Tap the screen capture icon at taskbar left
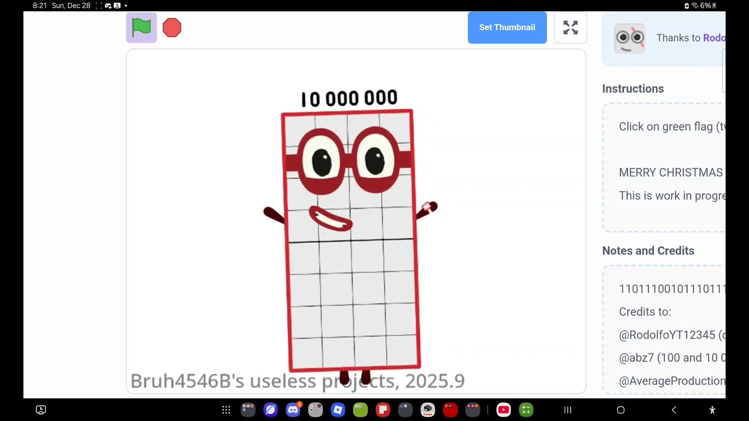This screenshot has width=749, height=421. point(41,410)
